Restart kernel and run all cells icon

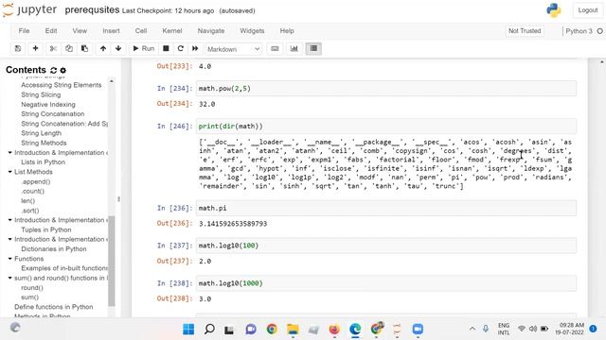click(195, 48)
